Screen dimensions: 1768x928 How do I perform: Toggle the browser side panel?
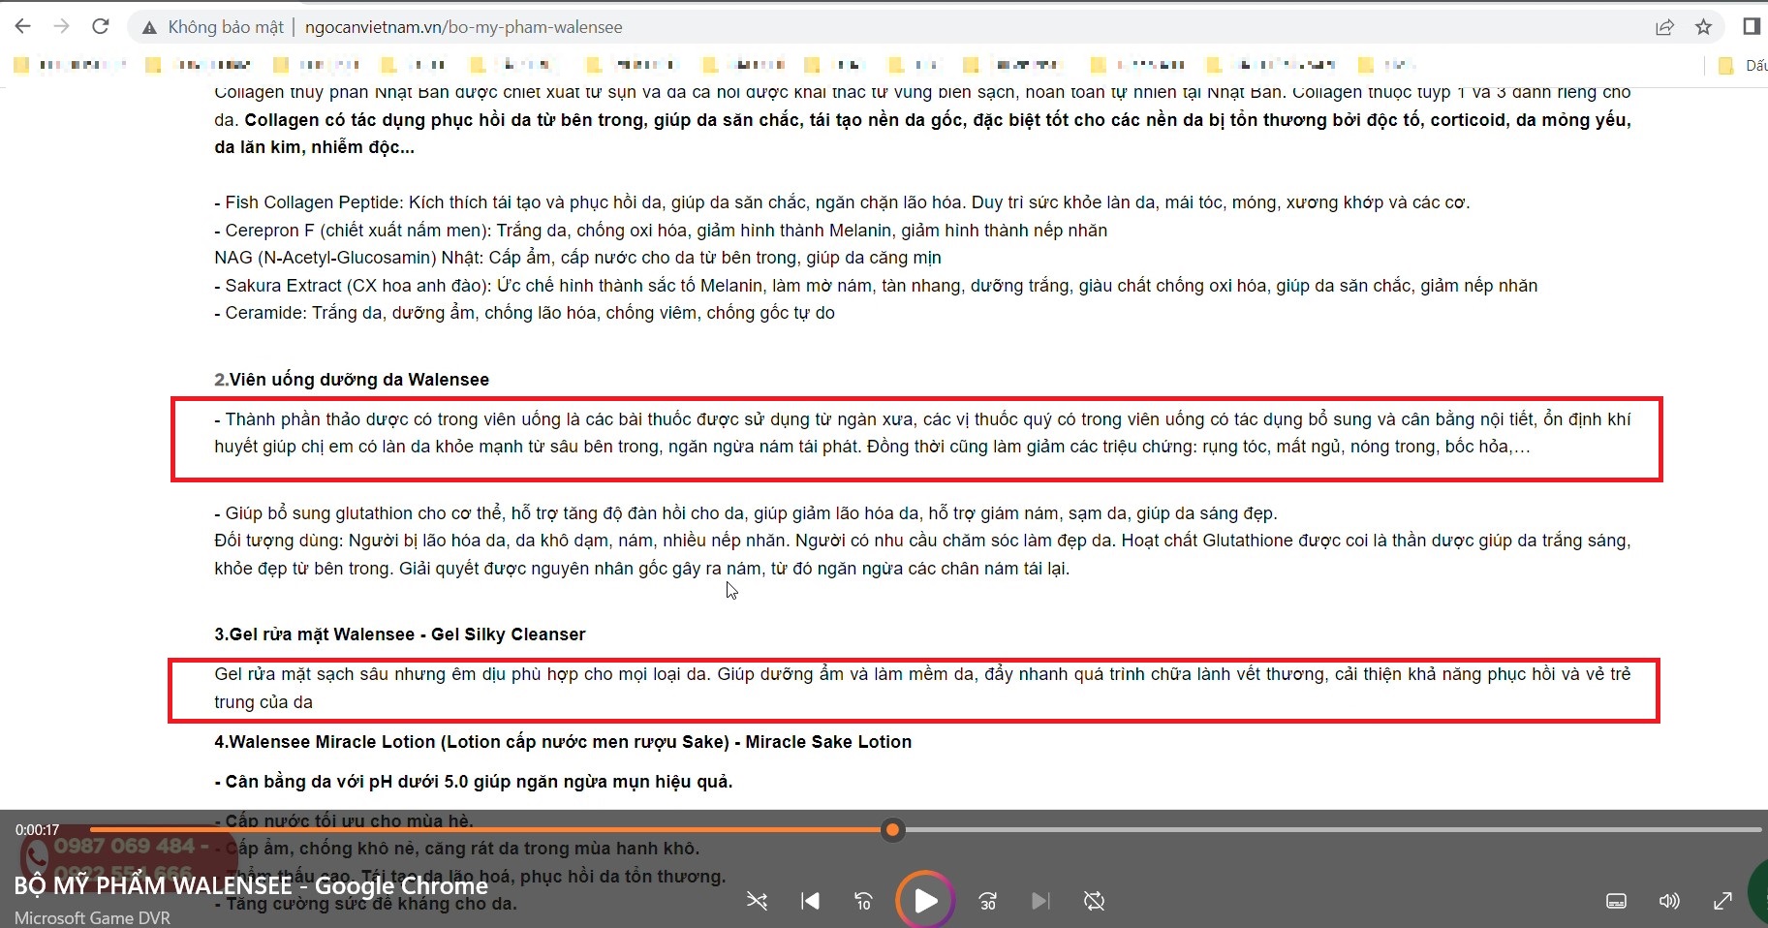click(x=1751, y=26)
